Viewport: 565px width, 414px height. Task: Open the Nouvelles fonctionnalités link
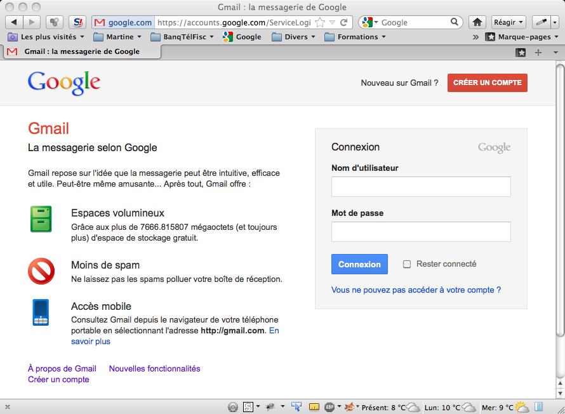(155, 369)
